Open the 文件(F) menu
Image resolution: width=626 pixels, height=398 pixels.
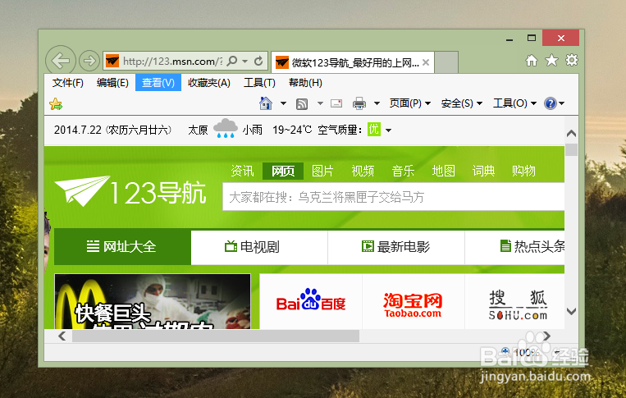[68, 83]
